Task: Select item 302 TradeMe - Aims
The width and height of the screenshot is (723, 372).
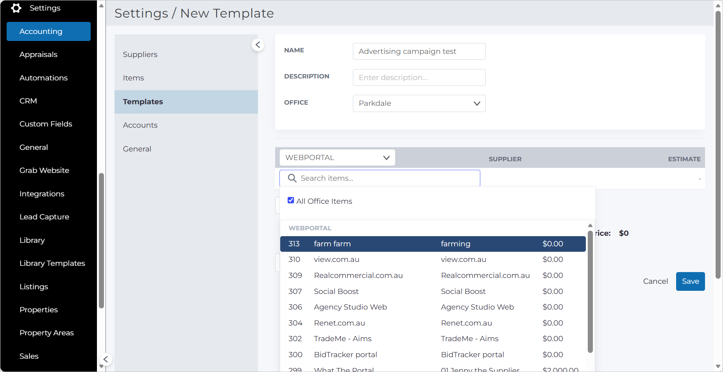Action: pyautogui.click(x=433, y=338)
